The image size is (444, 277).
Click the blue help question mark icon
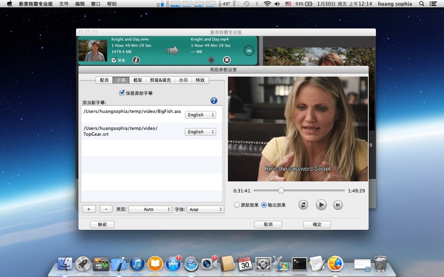(214, 101)
